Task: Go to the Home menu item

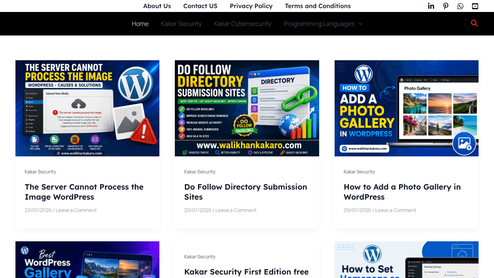Action: pos(140,24)
